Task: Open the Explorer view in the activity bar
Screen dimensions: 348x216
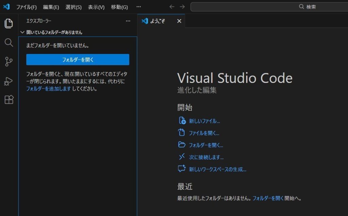Action: click(x=8, y=24)
